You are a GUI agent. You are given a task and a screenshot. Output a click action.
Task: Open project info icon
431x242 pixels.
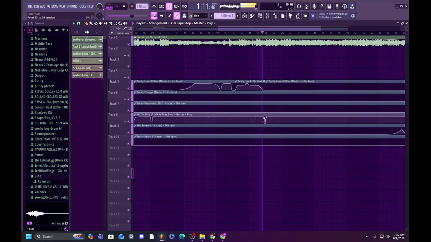click(x=344, y=6)
